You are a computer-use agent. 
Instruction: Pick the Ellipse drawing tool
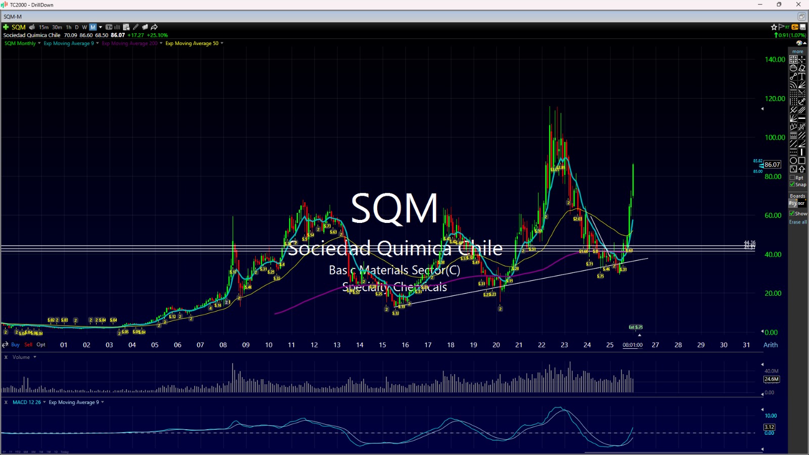pyautogui.click(x=793, y=161)
